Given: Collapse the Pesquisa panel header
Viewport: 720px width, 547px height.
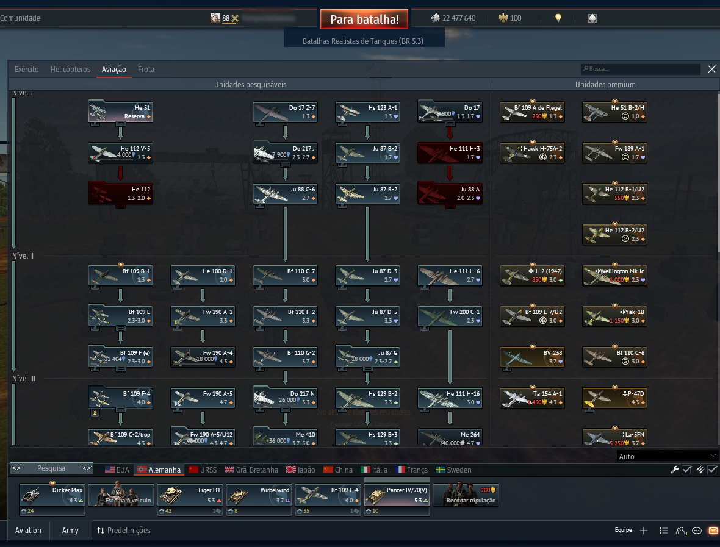Looking at the screenshot, I should (x=51, y=468).
